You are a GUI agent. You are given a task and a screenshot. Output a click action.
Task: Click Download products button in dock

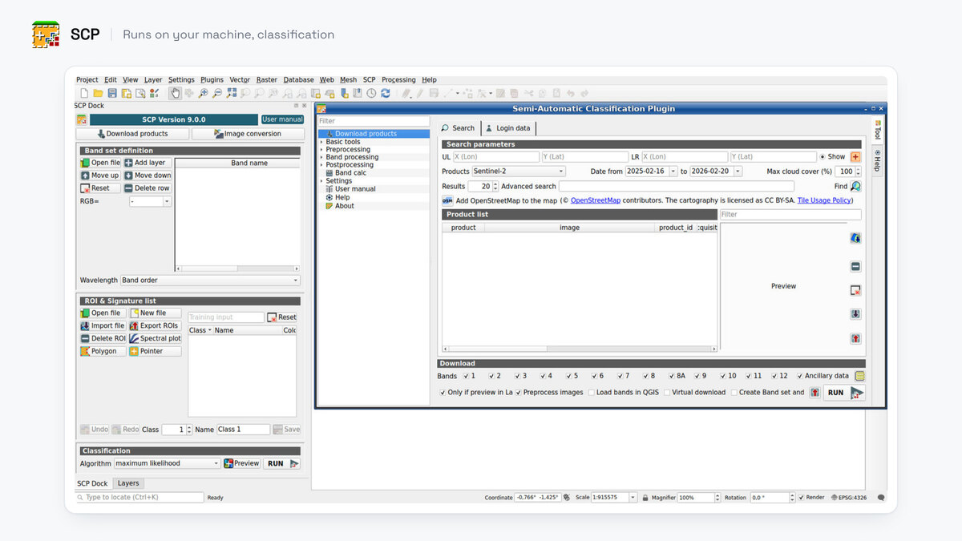[133, 134]
